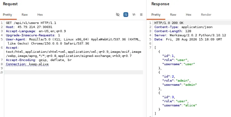The image size is (231, 117).
Task: Click the Chrome/150.0.0.0 Safari/537.36 text
Action: coord(60,44)
